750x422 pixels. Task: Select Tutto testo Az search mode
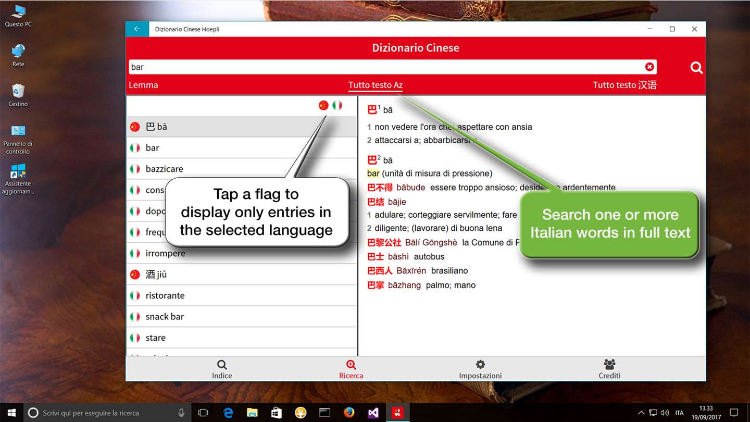click(x=376, y=85)
